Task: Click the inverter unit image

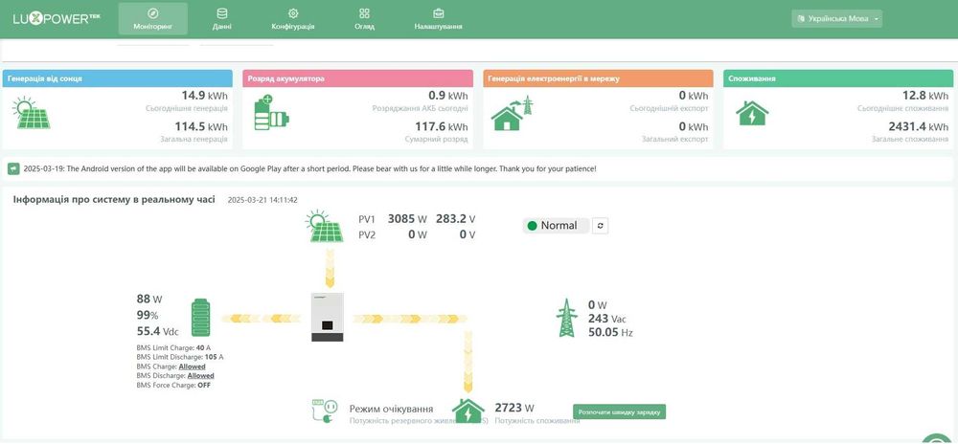Action: pos(328,317)
